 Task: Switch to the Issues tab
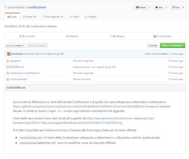click(x=29, y=17)
